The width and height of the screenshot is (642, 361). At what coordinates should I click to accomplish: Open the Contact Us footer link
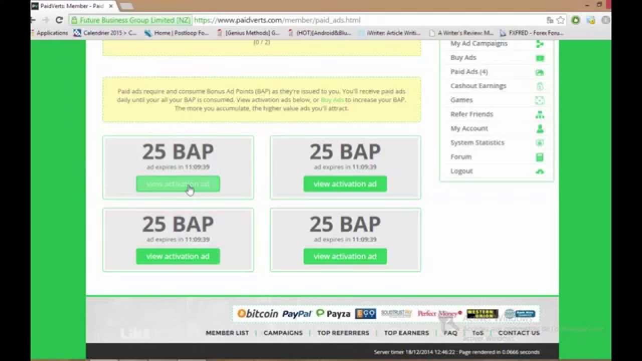pyautogui.click(x=519, y=332)
